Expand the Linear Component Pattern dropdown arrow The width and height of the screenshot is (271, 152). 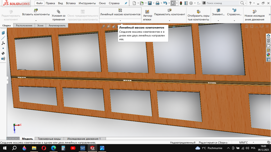click(120, 21)
